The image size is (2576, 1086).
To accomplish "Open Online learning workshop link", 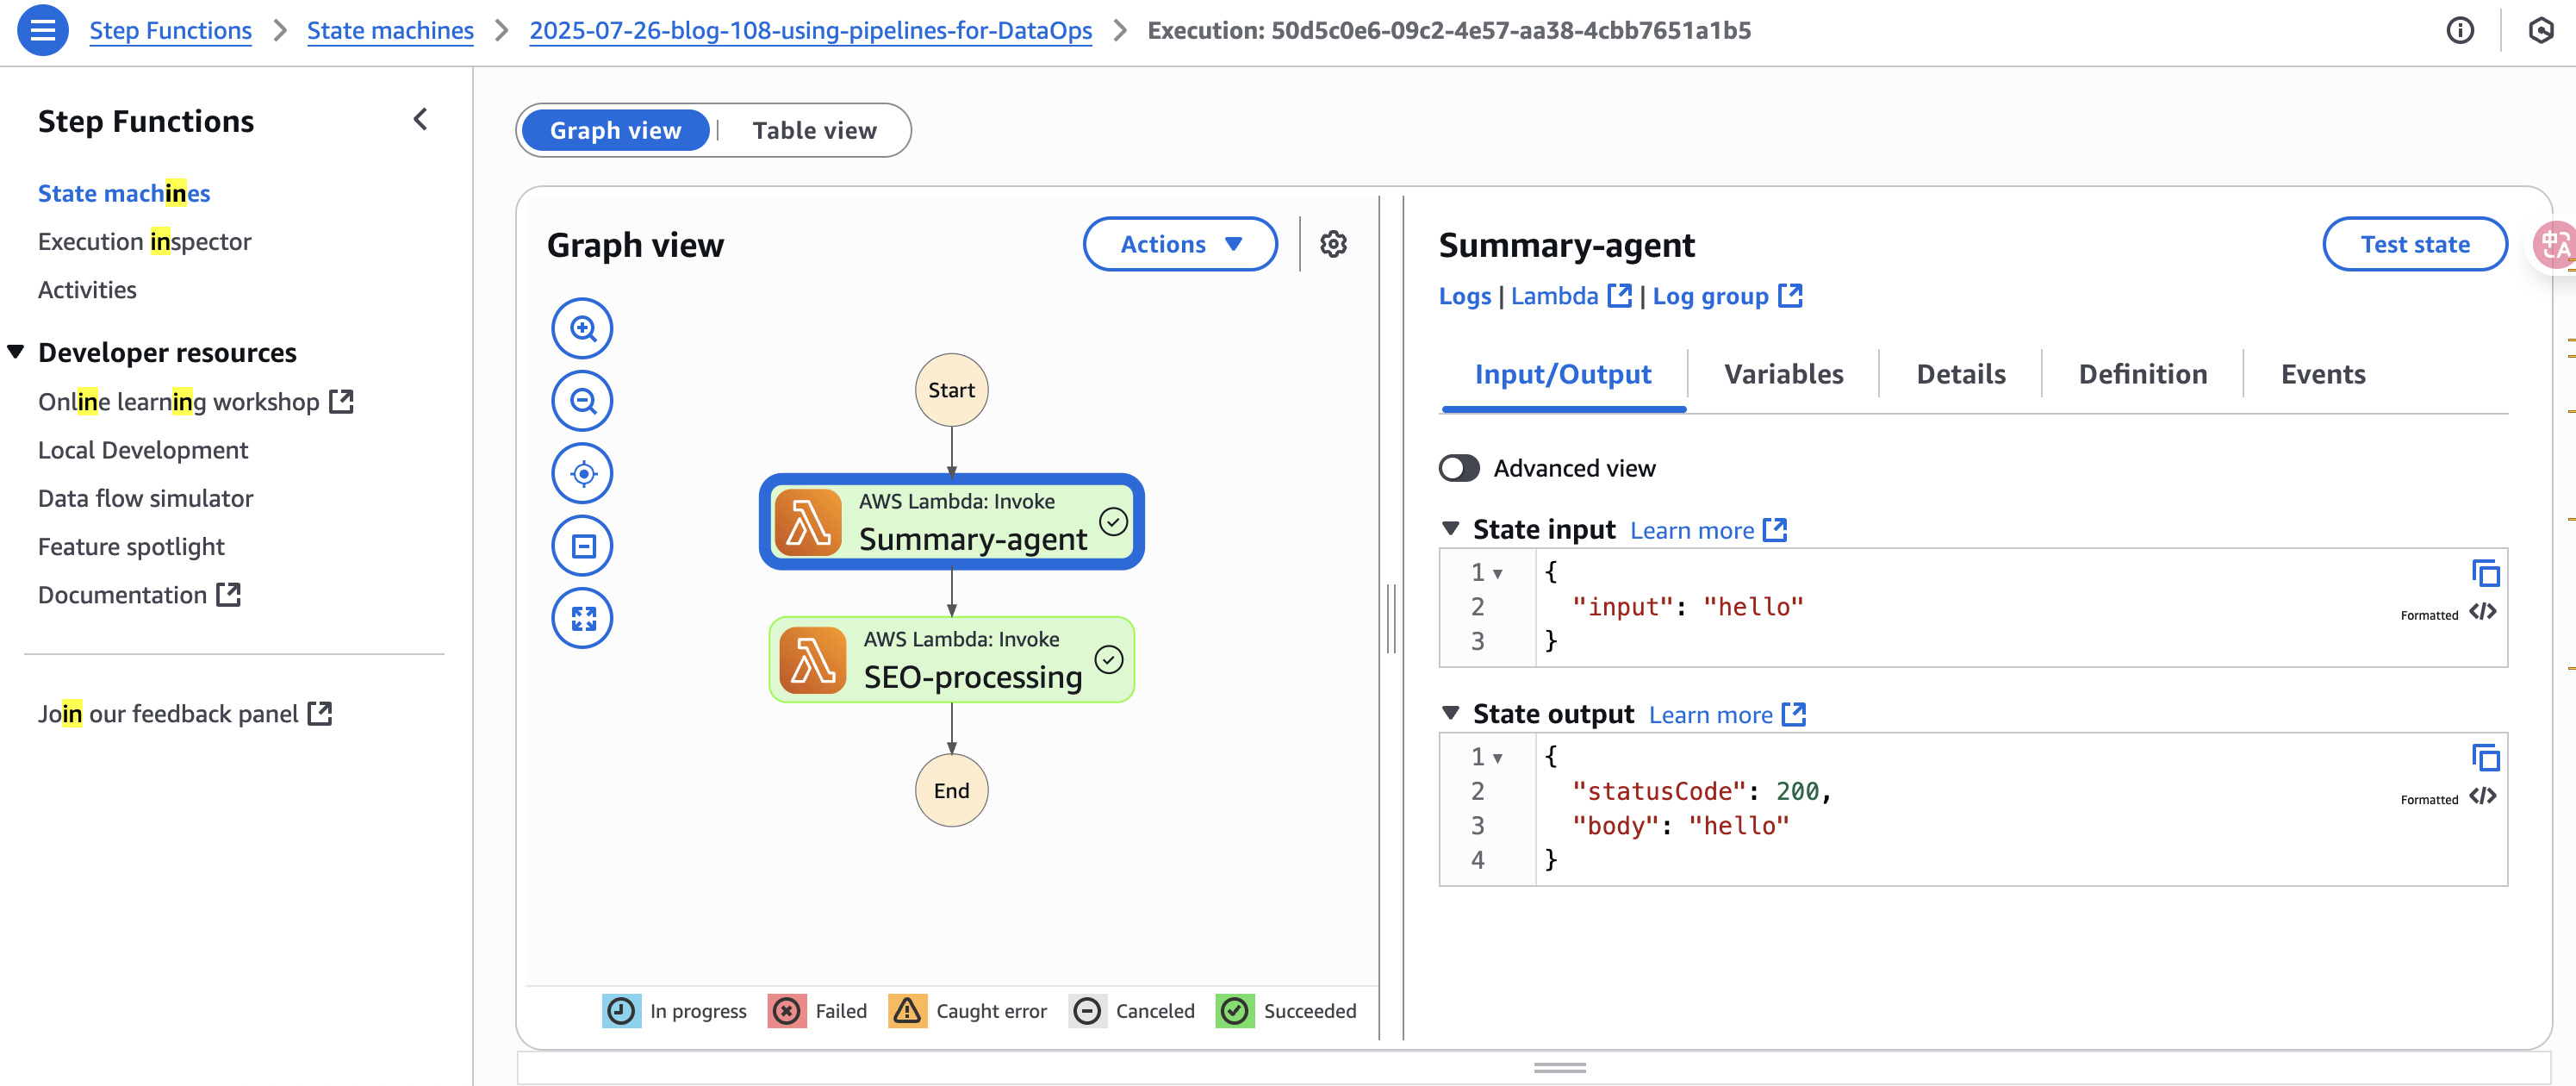I will coord(196,402).
